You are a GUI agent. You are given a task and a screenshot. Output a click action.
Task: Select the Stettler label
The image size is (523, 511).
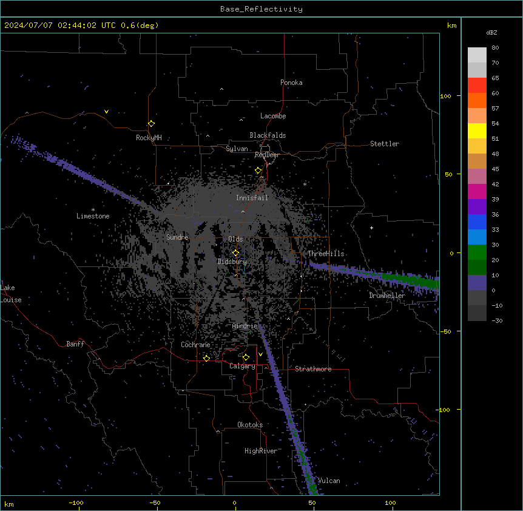[385, 144]
